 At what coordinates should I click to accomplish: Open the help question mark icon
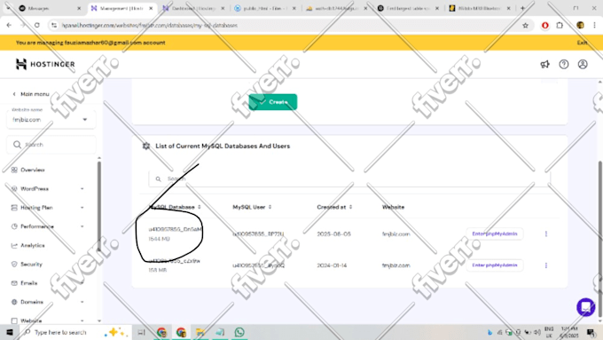coord(564,64)
